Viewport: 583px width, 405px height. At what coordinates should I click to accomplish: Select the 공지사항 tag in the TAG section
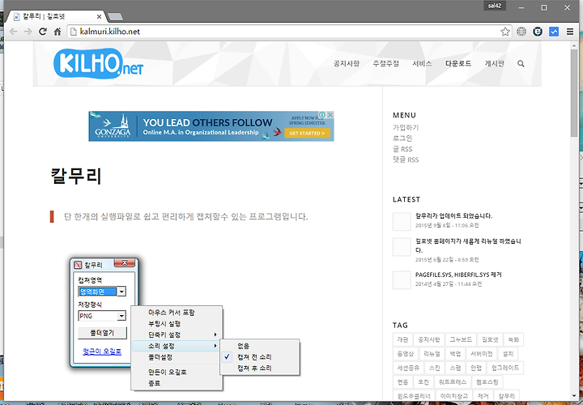428,339
